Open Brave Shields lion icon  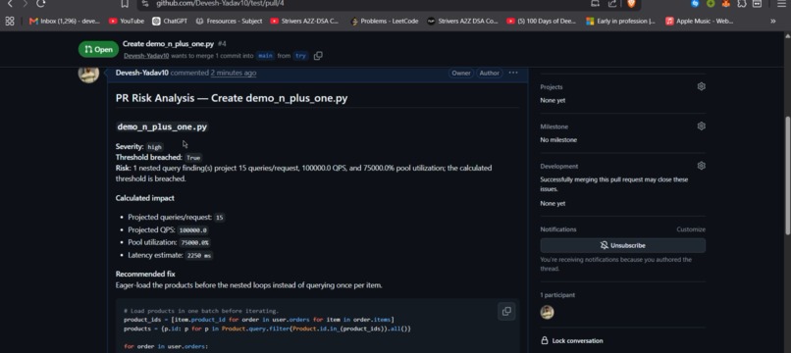(631, 4)
